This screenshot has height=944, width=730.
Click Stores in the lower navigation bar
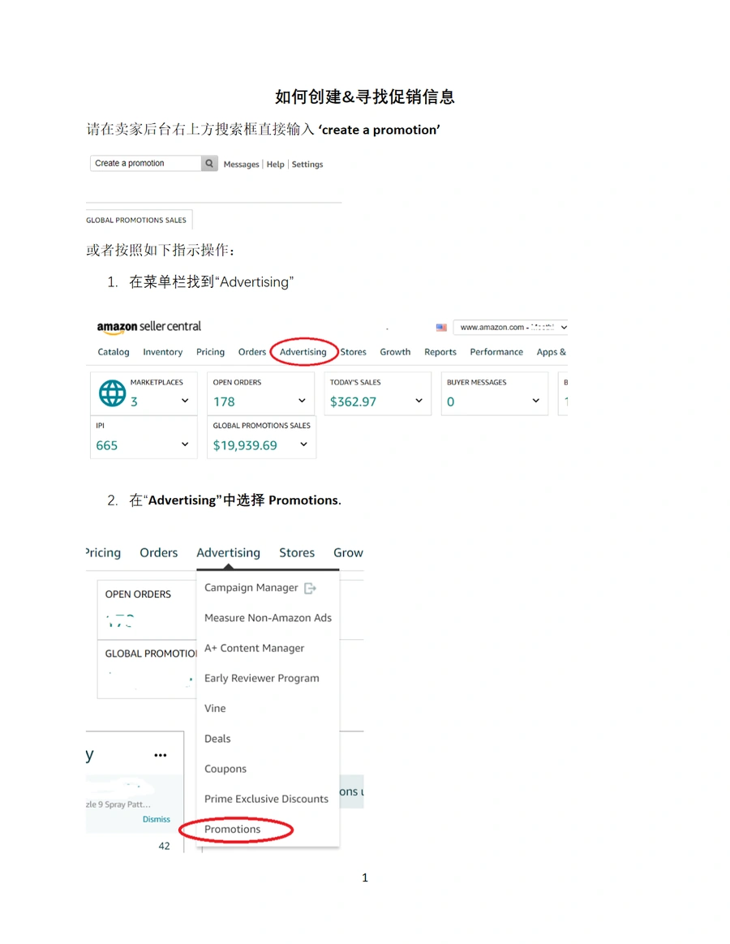click(297, 552)
